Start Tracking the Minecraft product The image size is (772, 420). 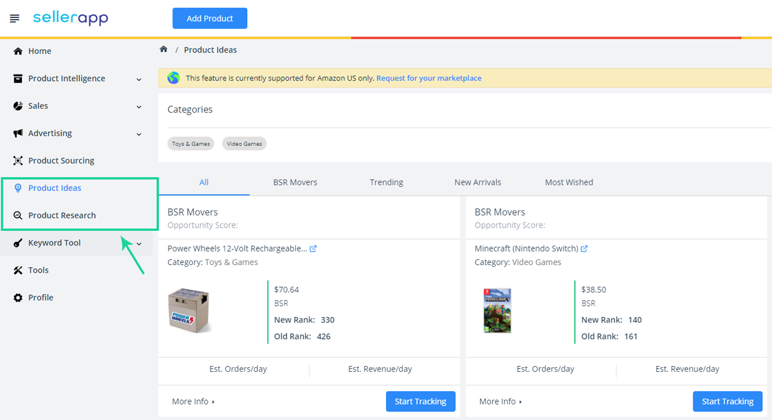[x=728, y=401]
